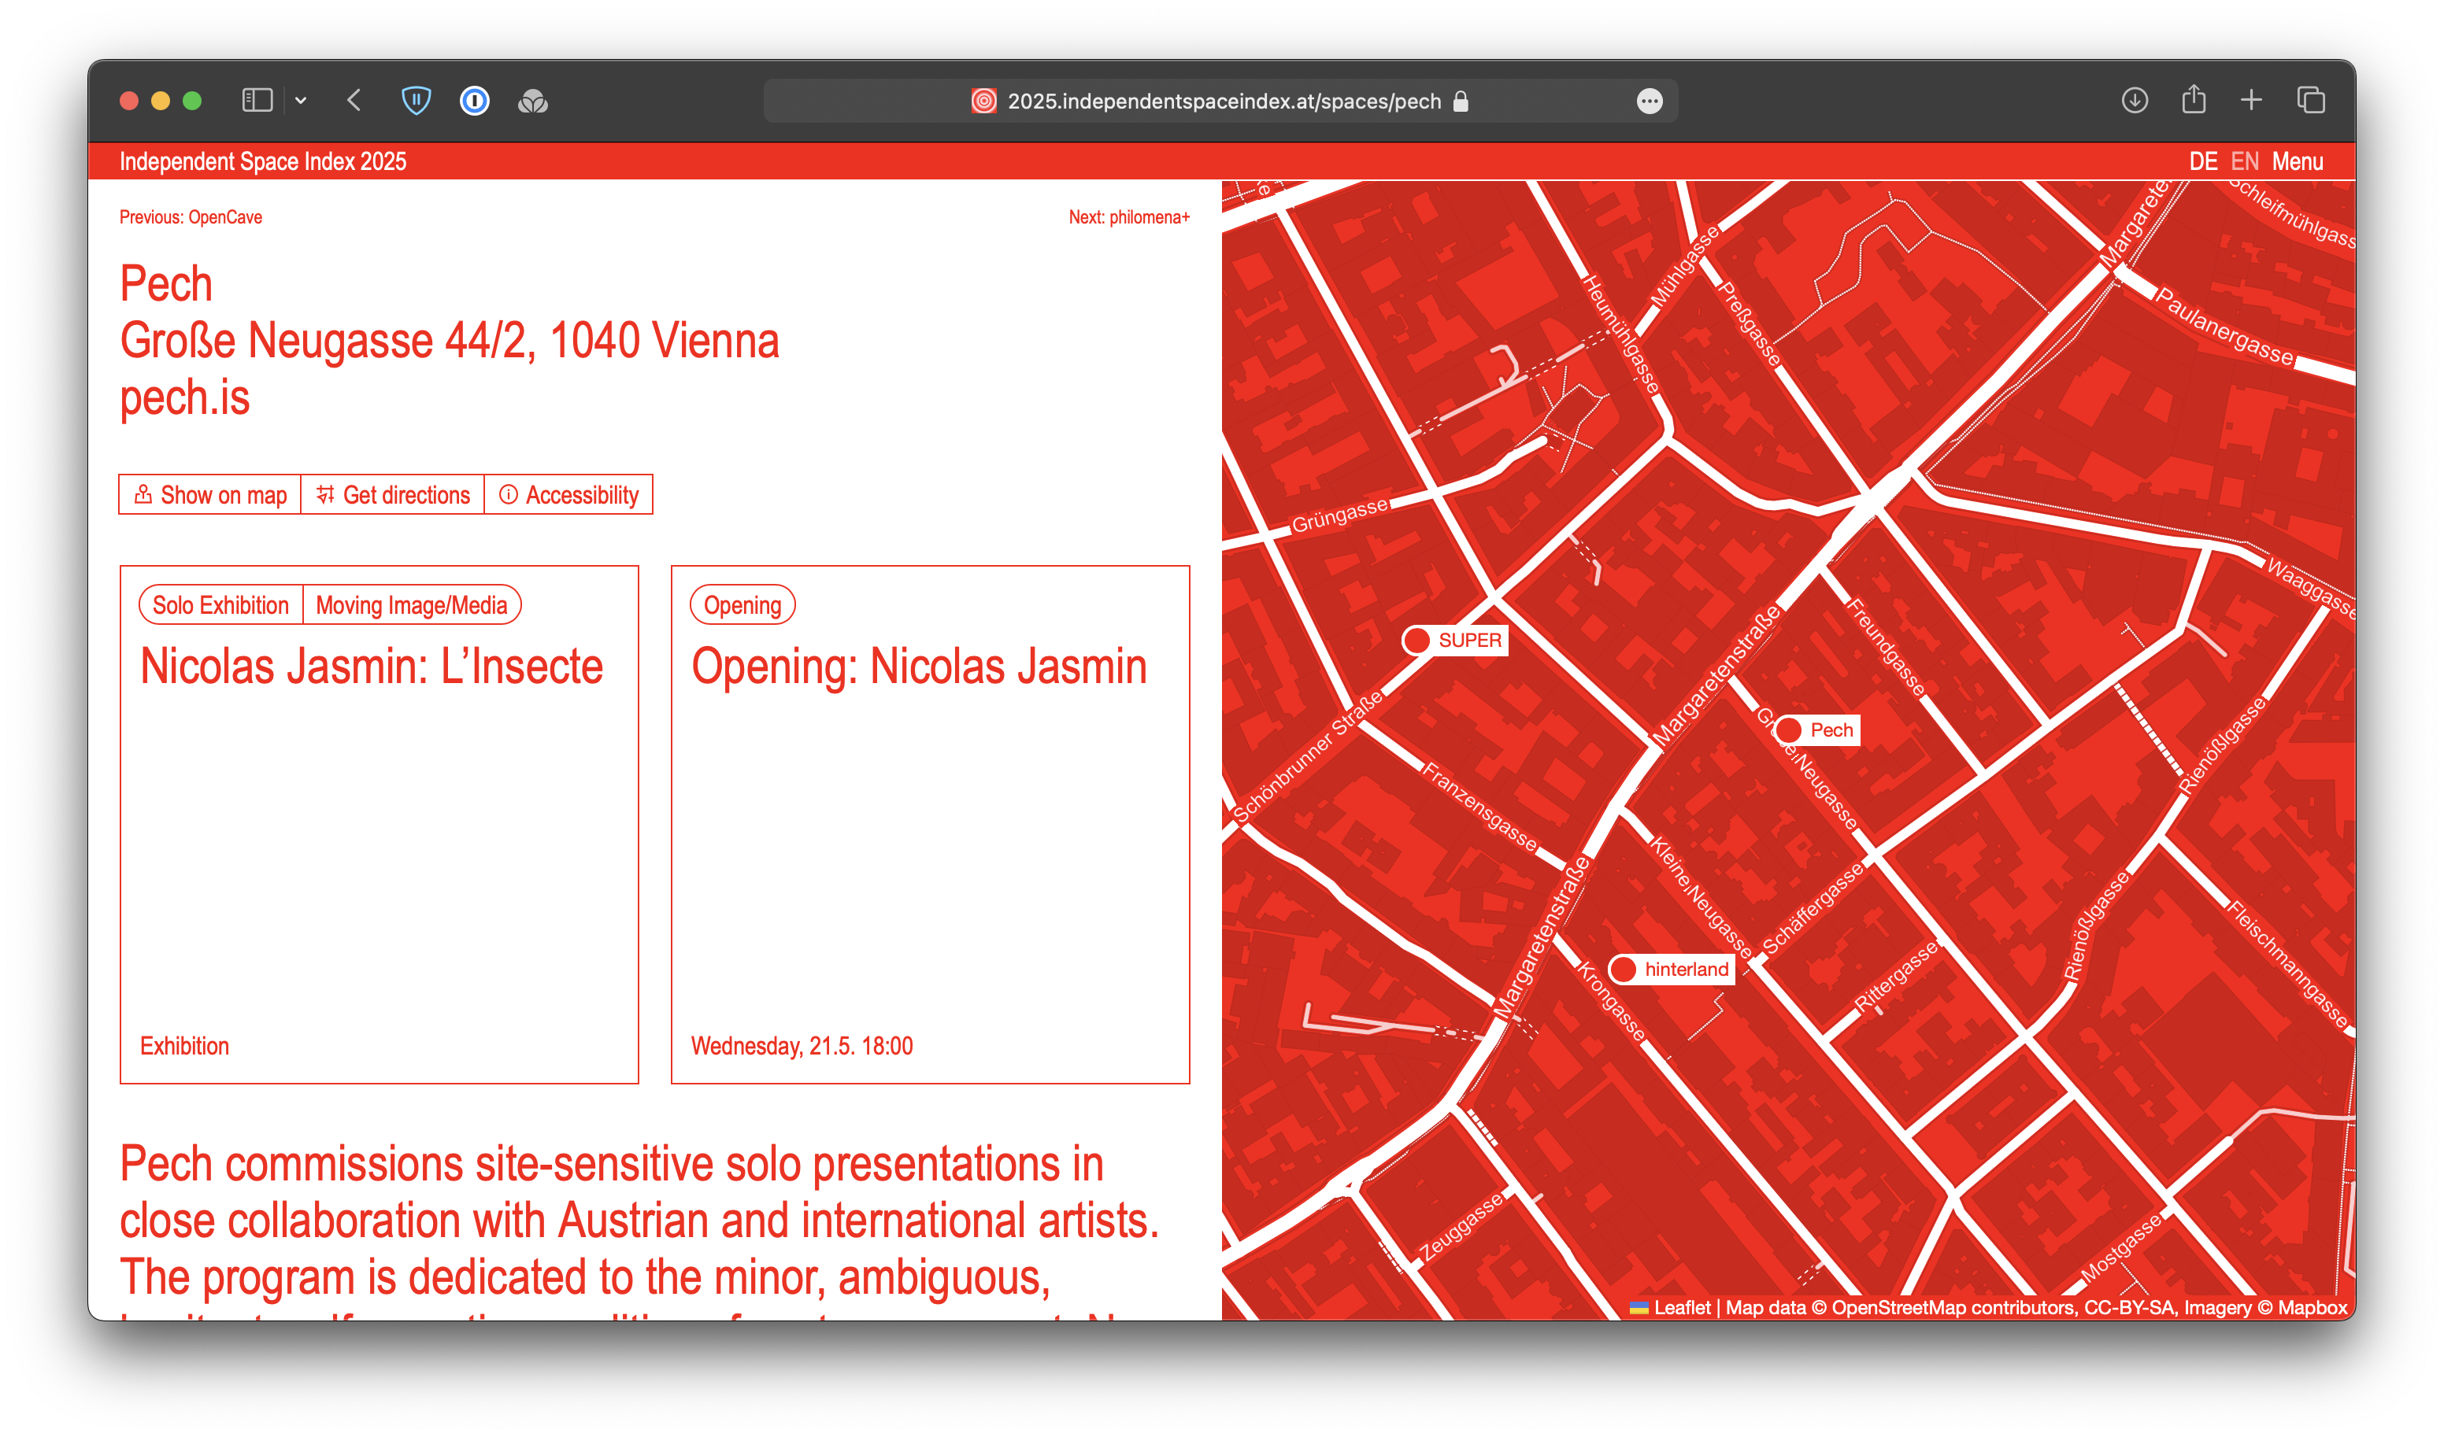This screenshot has width=2444, height=1437.
Task: Open page options ellipsis in address bar
Action: (x=1650, y=102)
